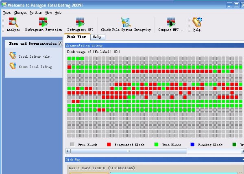Click the 'Fragmented Block' legend label
This screenshot has width=244, height=174.
(129, 145)
